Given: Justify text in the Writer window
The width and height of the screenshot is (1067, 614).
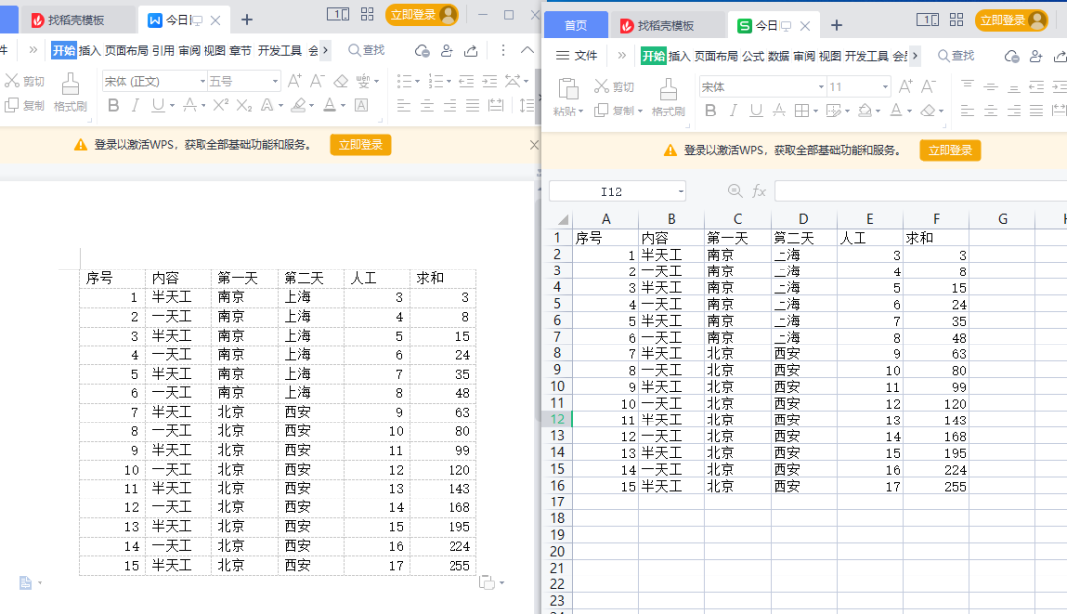Looking at the screenshot, I should click(x=473, y=106).
